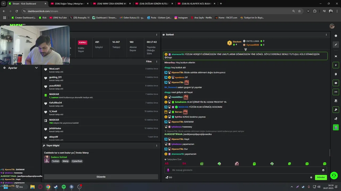Viewport: 341px width, 191px height.
Task: Open a new browser tab
Action: tap(221, 3)
